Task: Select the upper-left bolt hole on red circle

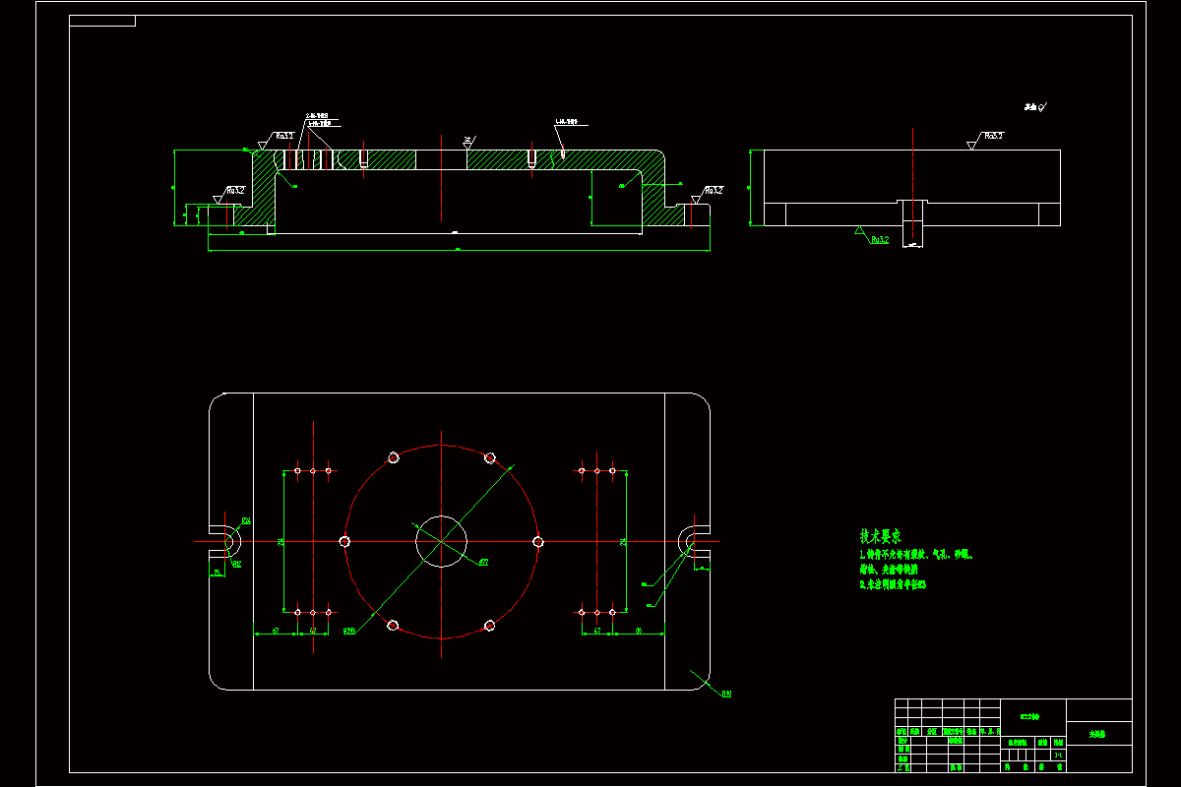Action: tap(394, 457)
